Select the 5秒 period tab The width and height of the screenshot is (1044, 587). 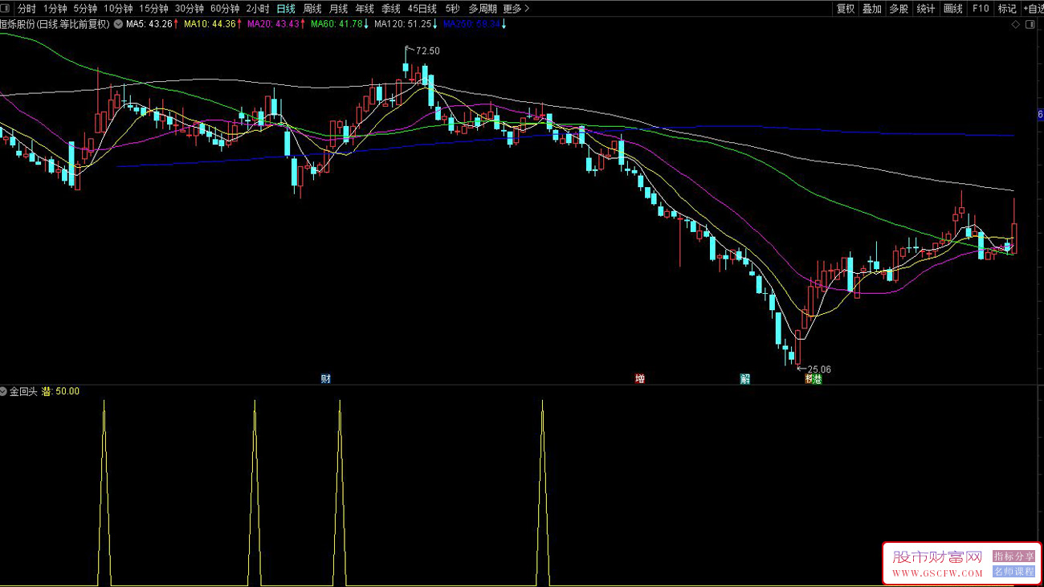[453, 9]
